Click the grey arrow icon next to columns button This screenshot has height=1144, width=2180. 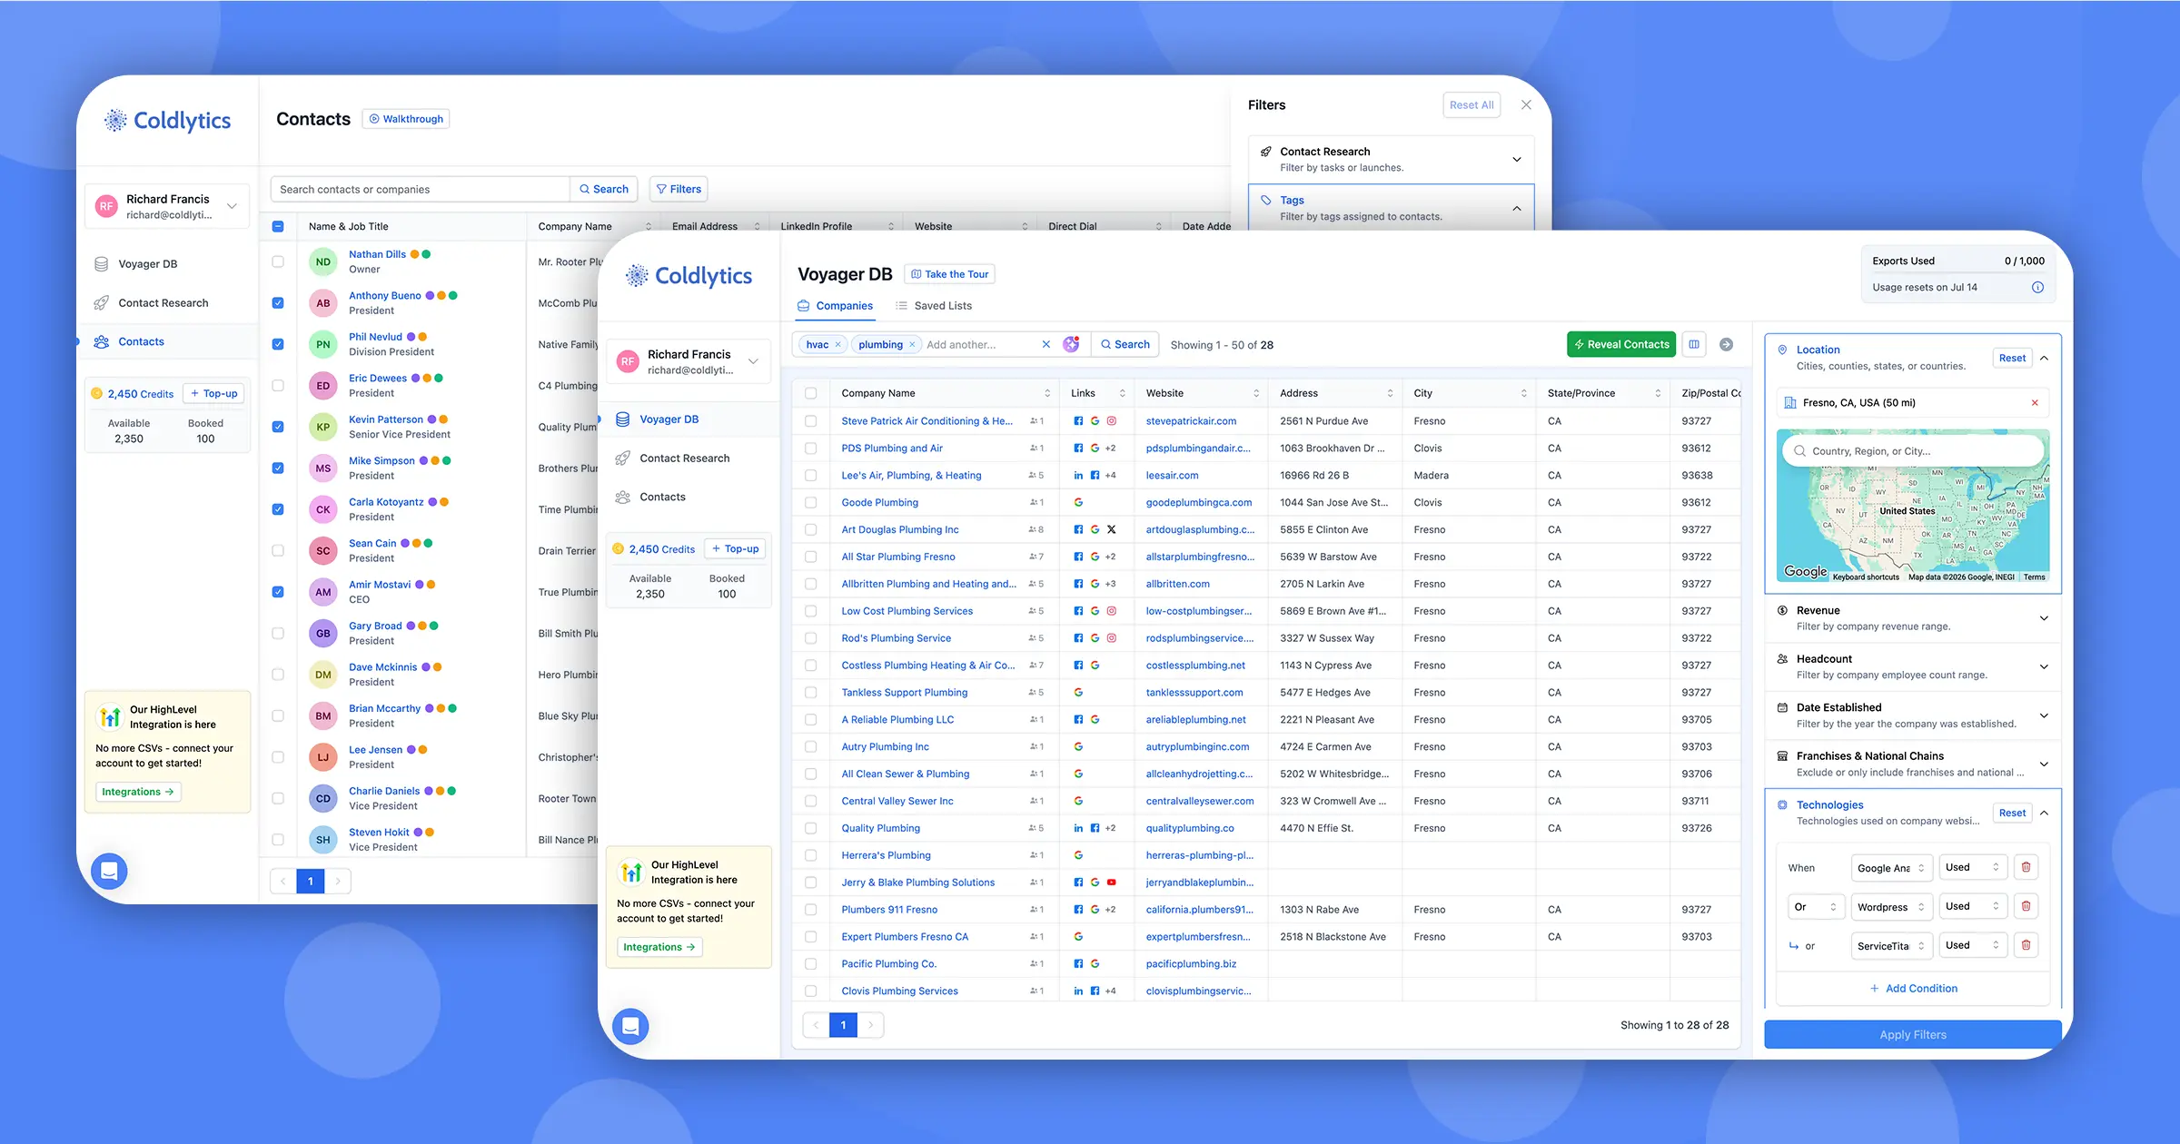[1726, 344]
